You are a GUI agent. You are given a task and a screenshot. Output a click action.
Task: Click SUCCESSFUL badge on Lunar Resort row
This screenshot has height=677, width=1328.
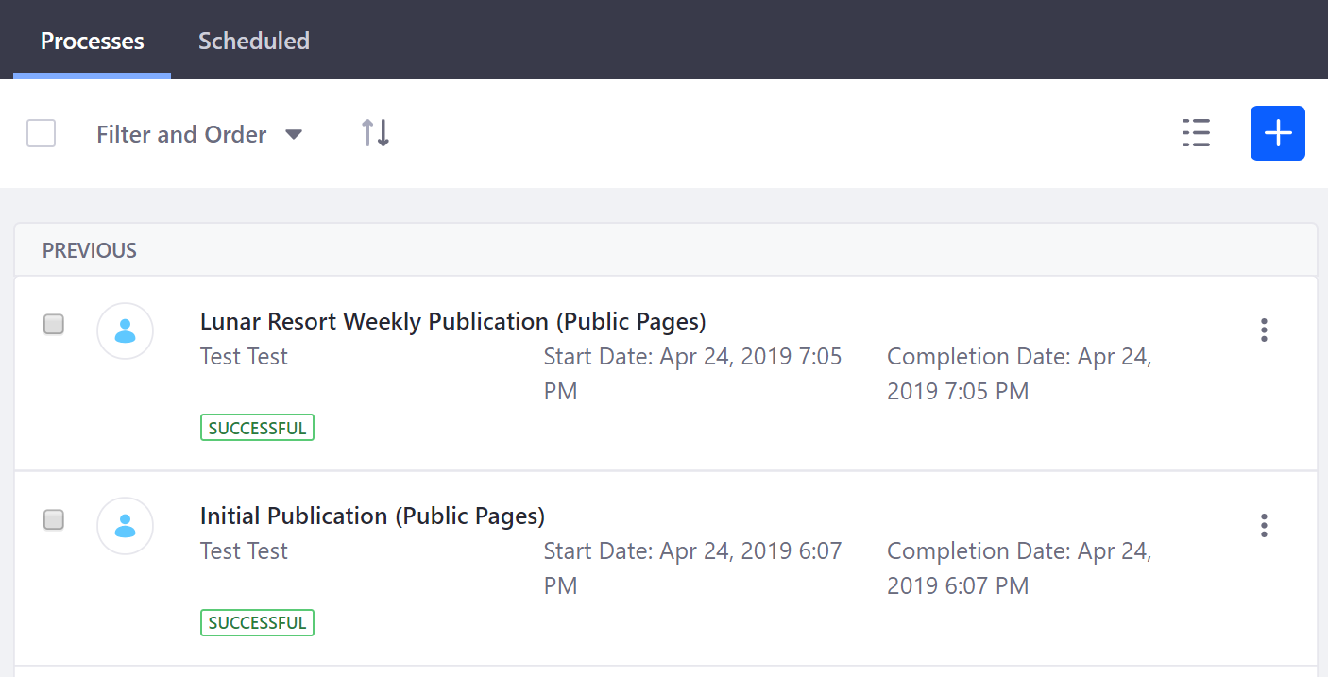(257, 428)
